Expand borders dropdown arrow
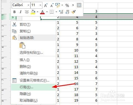The height and width of the screenshot is (105, 133). 56,12
